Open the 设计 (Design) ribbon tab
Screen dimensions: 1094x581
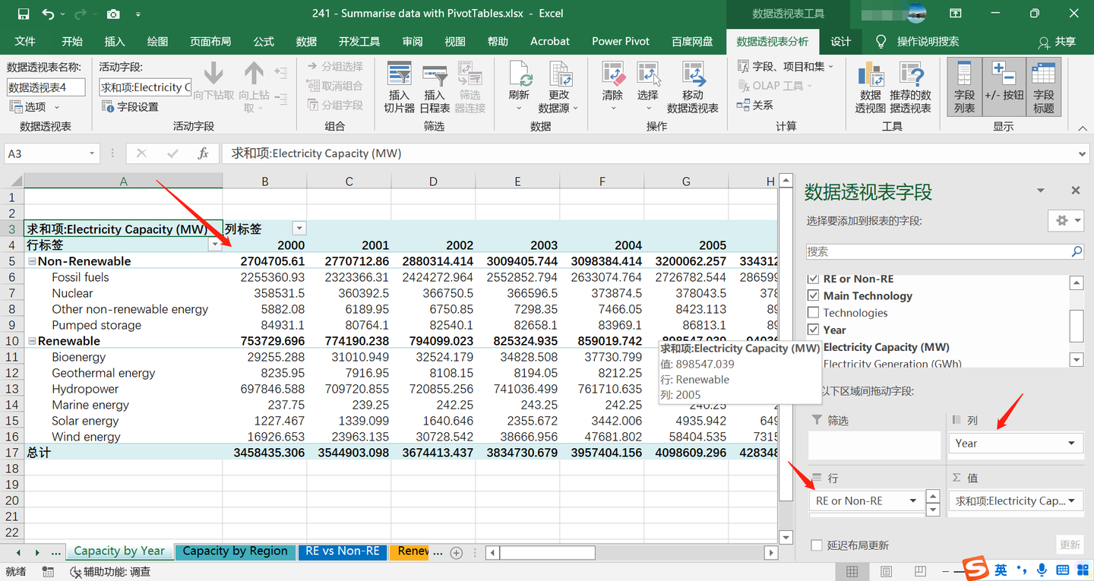tap(841, 42)
